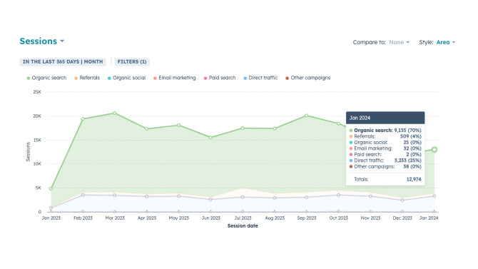The image size is (478, 269).
Task: Hide the Paid search legend series
Action: tap(220, 78)
